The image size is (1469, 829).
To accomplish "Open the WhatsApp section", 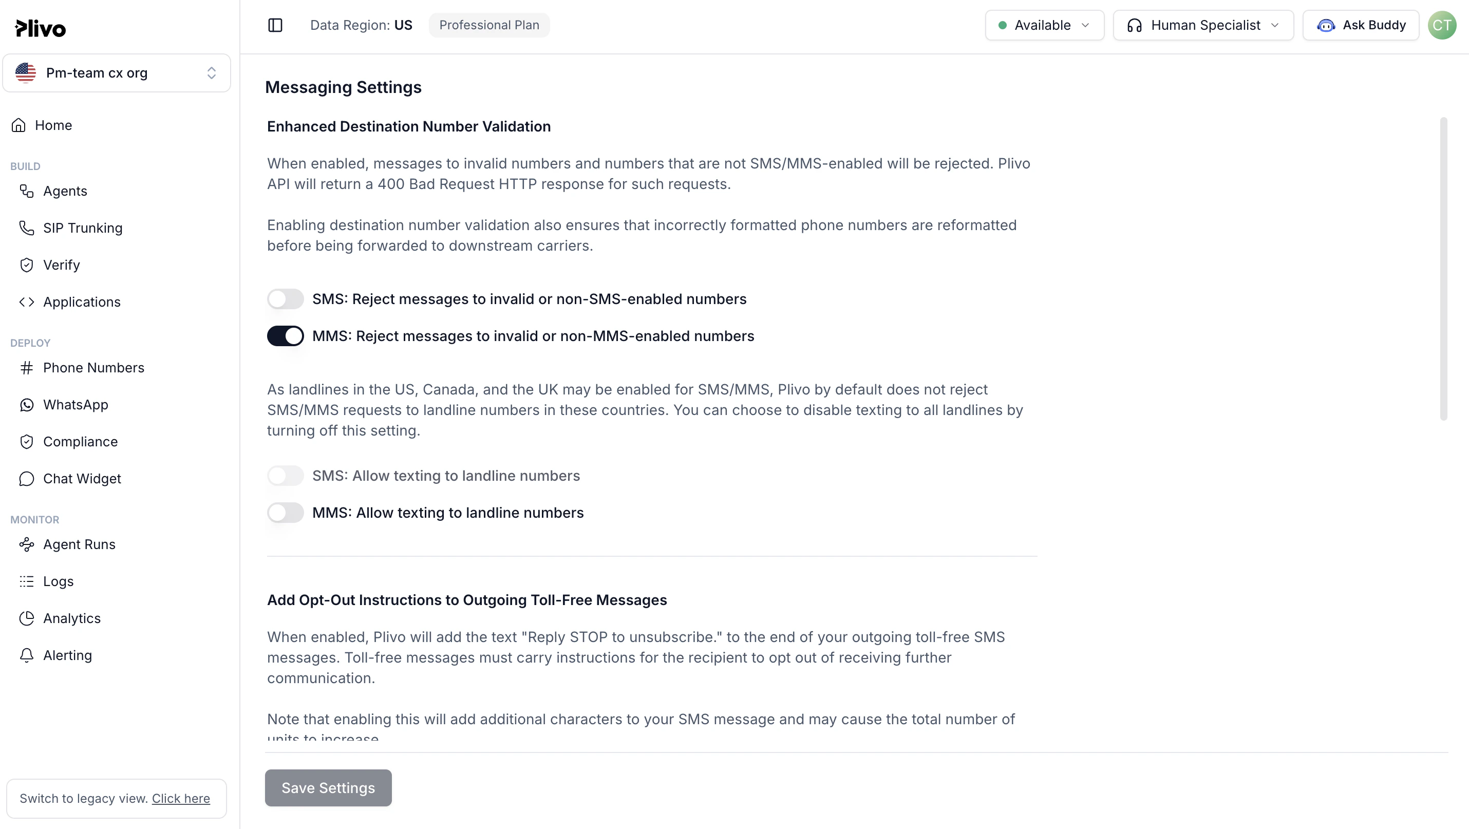I will (76, 405).
